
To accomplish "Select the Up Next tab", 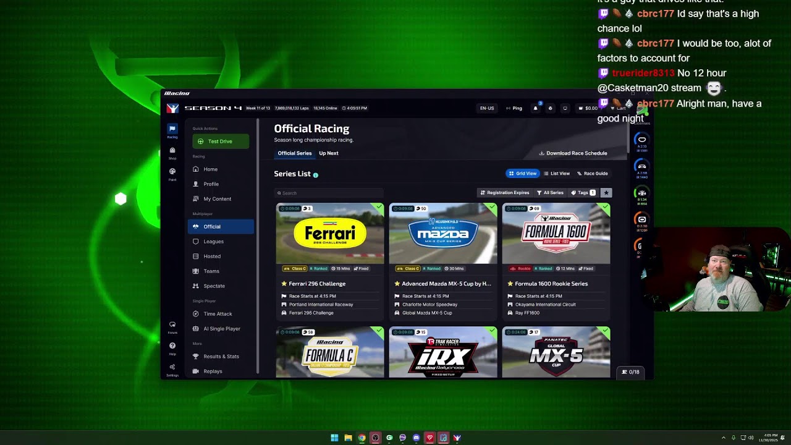I will (329, 153).
